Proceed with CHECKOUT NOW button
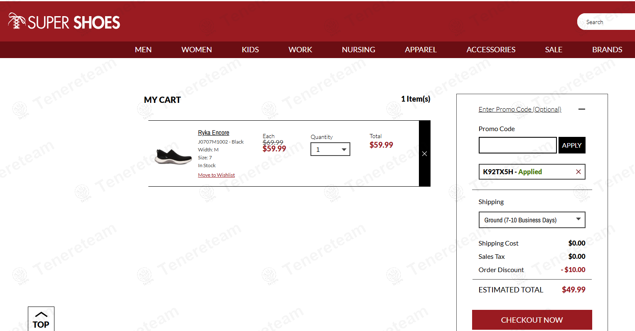635x331 pixels. pyautogui.click(x=532, y=320)
